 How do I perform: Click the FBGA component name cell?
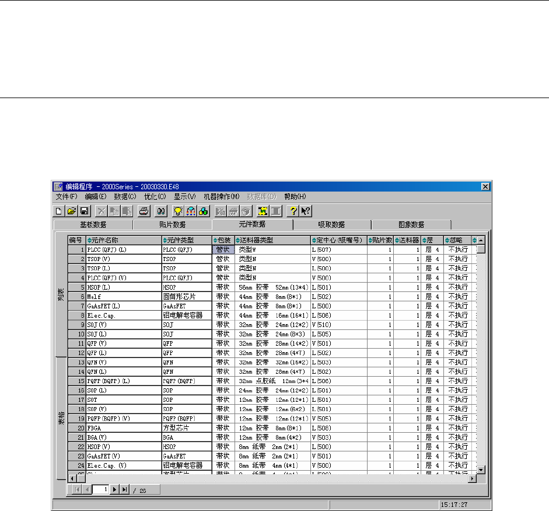tap(124, 428)
